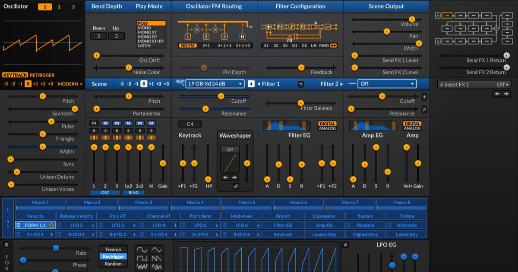Click the filter balance toggle between Filter 1 and 2
Screen dimensions: 518x272
point(300,84)
